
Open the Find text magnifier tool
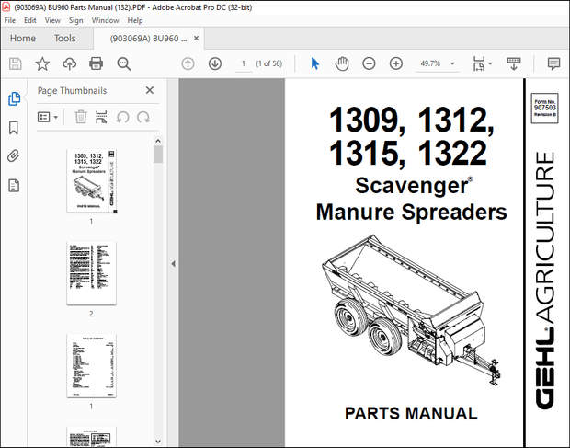tap(124, 63)
